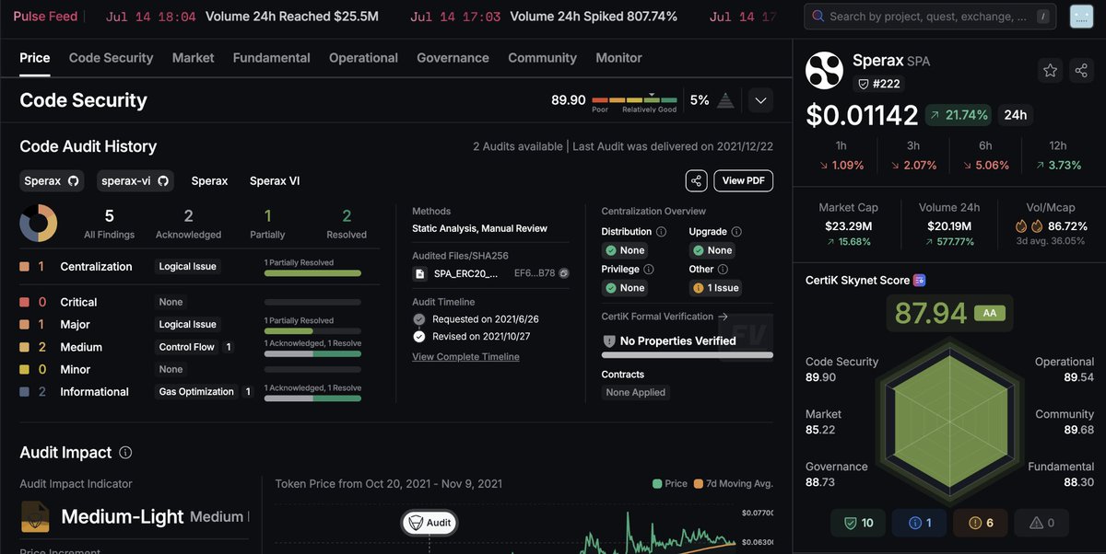Image resolution: width=1106 pixels, height=554 pixels.
Task: Go to the Governance tab
Action: [453, 58]
